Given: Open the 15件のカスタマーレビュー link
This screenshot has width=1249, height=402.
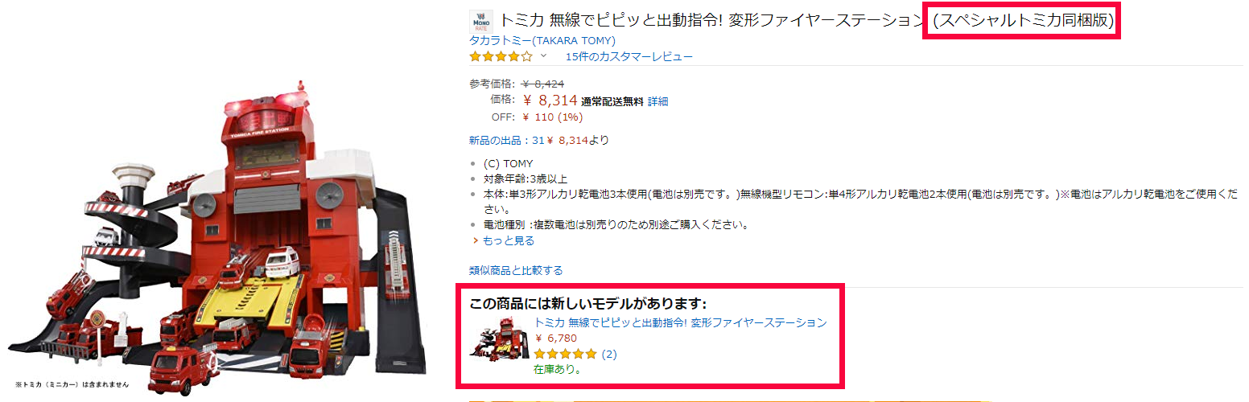Looking at the screenshot, I should point(629,56).
